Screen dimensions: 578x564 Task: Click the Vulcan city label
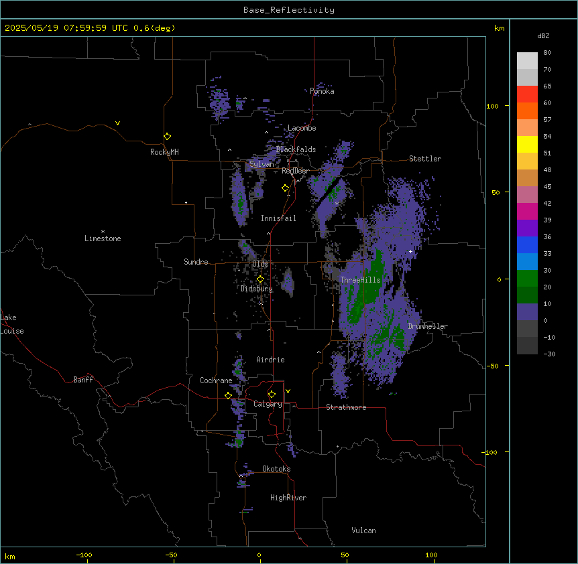[x=363, y=531]
